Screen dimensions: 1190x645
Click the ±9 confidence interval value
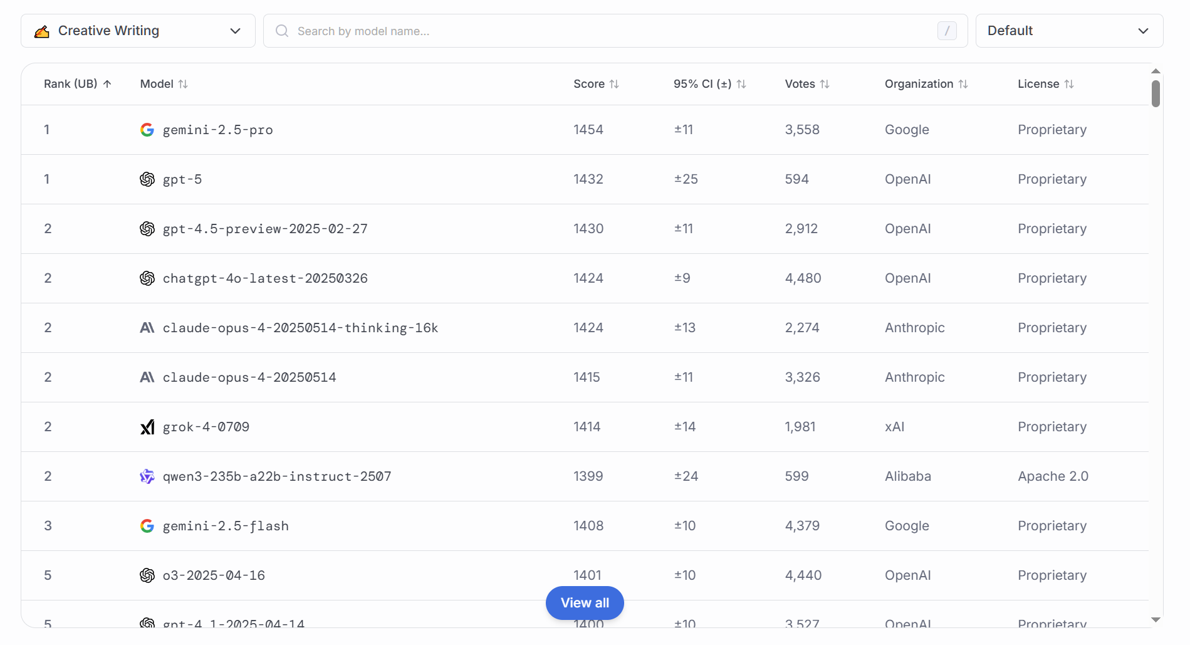click(x=682, y=278)
